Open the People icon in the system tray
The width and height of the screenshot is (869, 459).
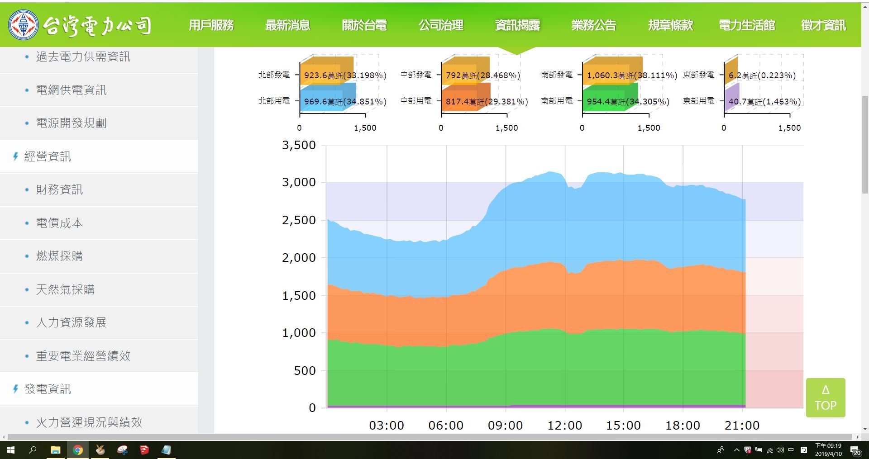coord(721,450)
